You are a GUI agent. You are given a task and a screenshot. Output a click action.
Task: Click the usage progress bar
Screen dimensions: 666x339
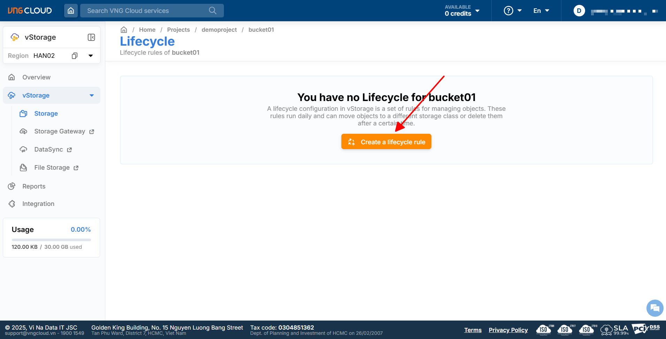click(51, 240)
